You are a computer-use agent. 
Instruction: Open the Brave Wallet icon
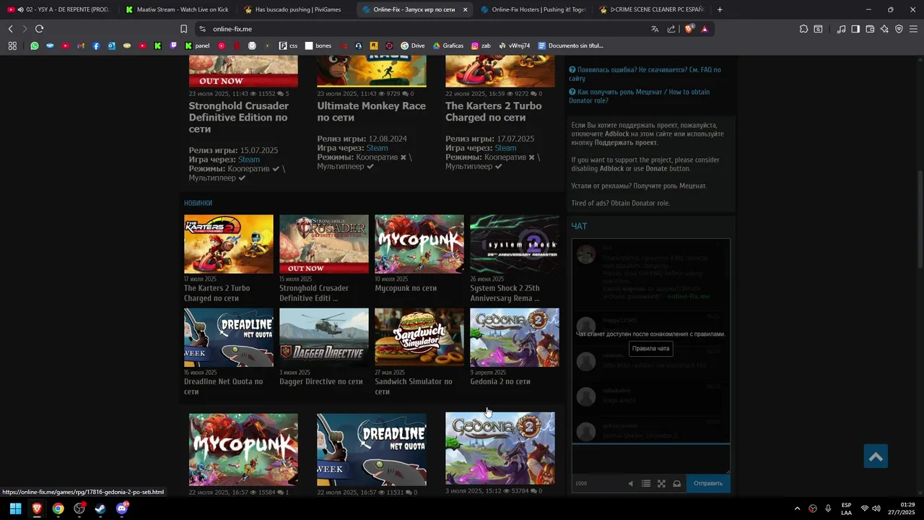[x=870, y=29]
